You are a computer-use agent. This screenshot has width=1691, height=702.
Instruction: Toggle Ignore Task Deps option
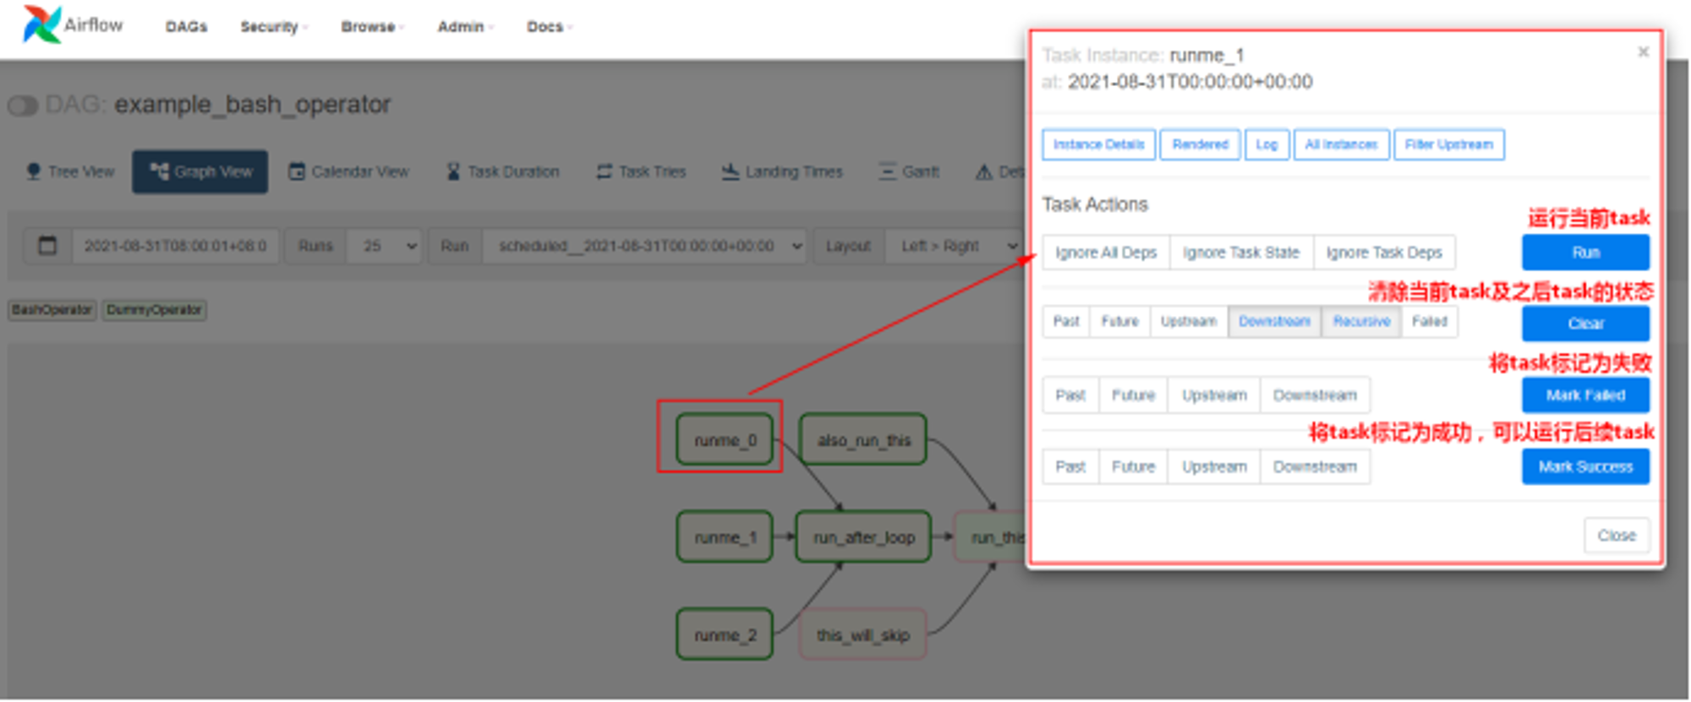click(1384, 253)
